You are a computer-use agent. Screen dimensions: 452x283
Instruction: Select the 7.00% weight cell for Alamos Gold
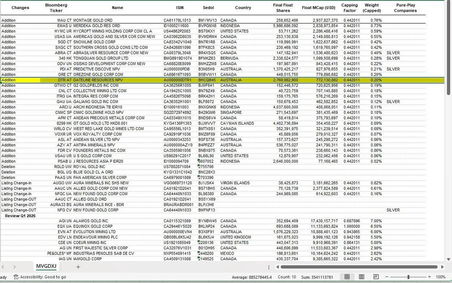click(x=376, y=221)
